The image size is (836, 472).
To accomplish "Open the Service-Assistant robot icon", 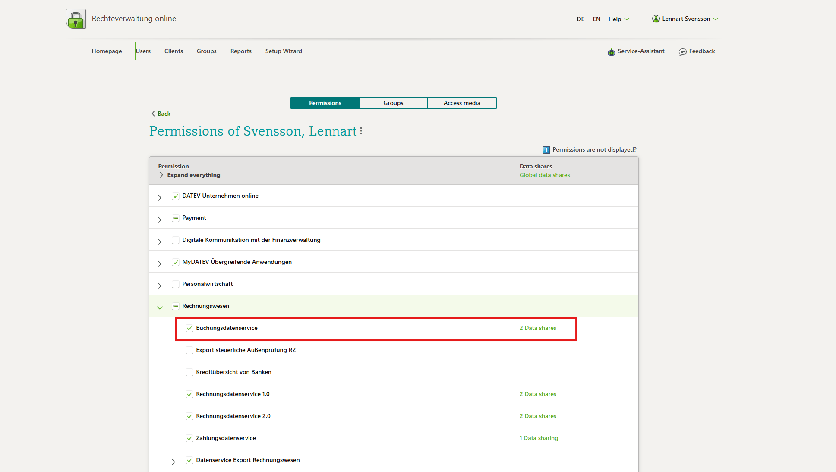I will [611, 52].
